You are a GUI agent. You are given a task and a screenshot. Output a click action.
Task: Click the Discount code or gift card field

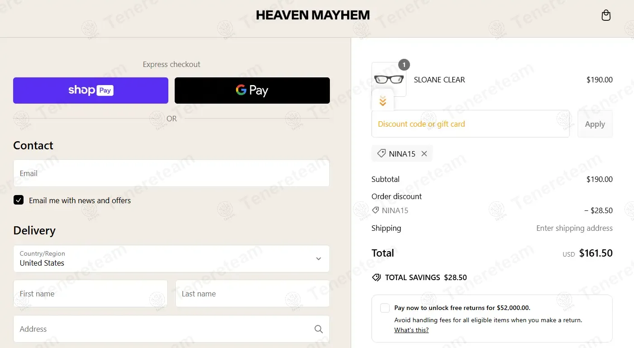[x=471, y=124]
